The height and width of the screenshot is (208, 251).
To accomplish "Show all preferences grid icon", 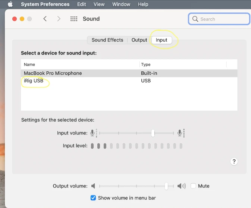I will [x=74, y=19].
